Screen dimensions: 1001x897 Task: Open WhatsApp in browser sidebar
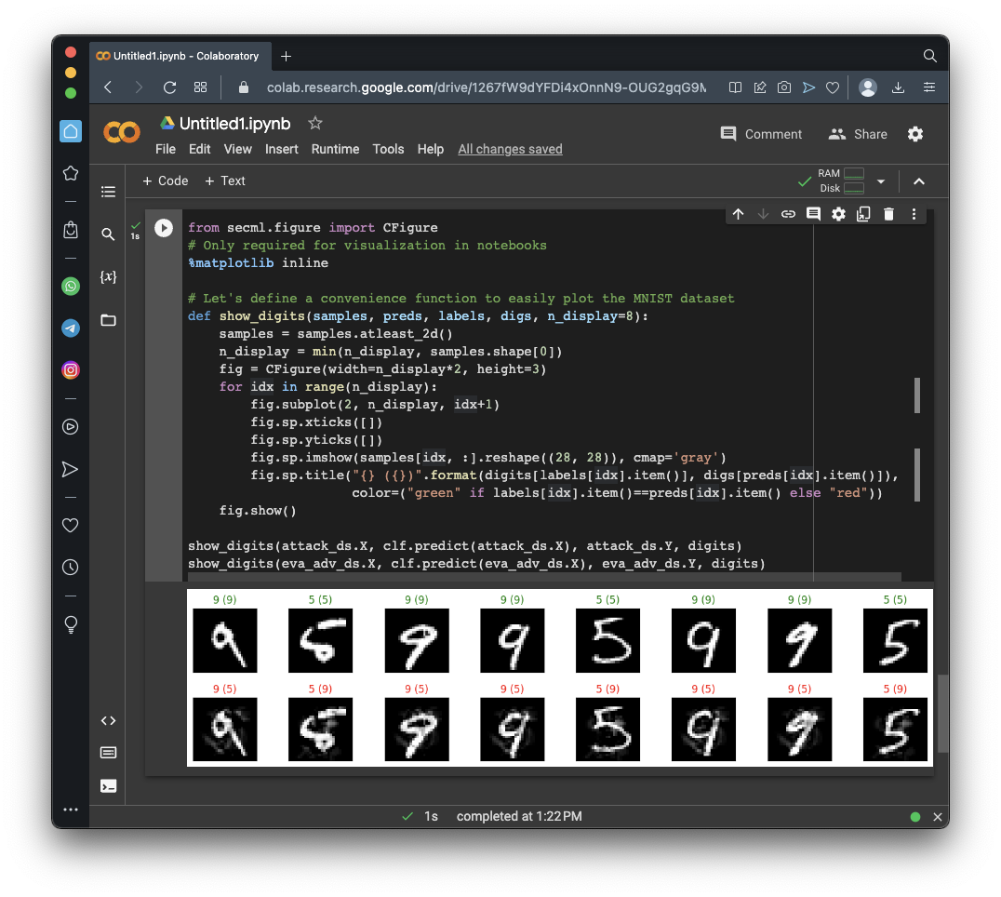(x=71, y=287)
